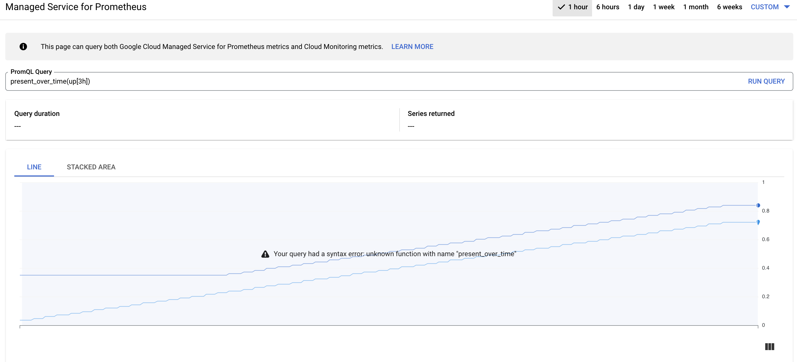This screenshot has height=362, width=797.
Task: Click the checkmark on the 1 hour option
Action: 562,7
